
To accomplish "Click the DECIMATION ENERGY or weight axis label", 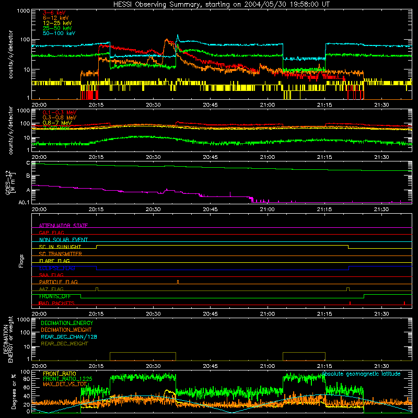I will 8,340.
